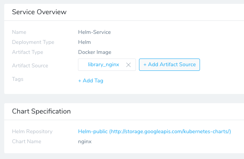Select the Artifact Type label

(27, 52)
